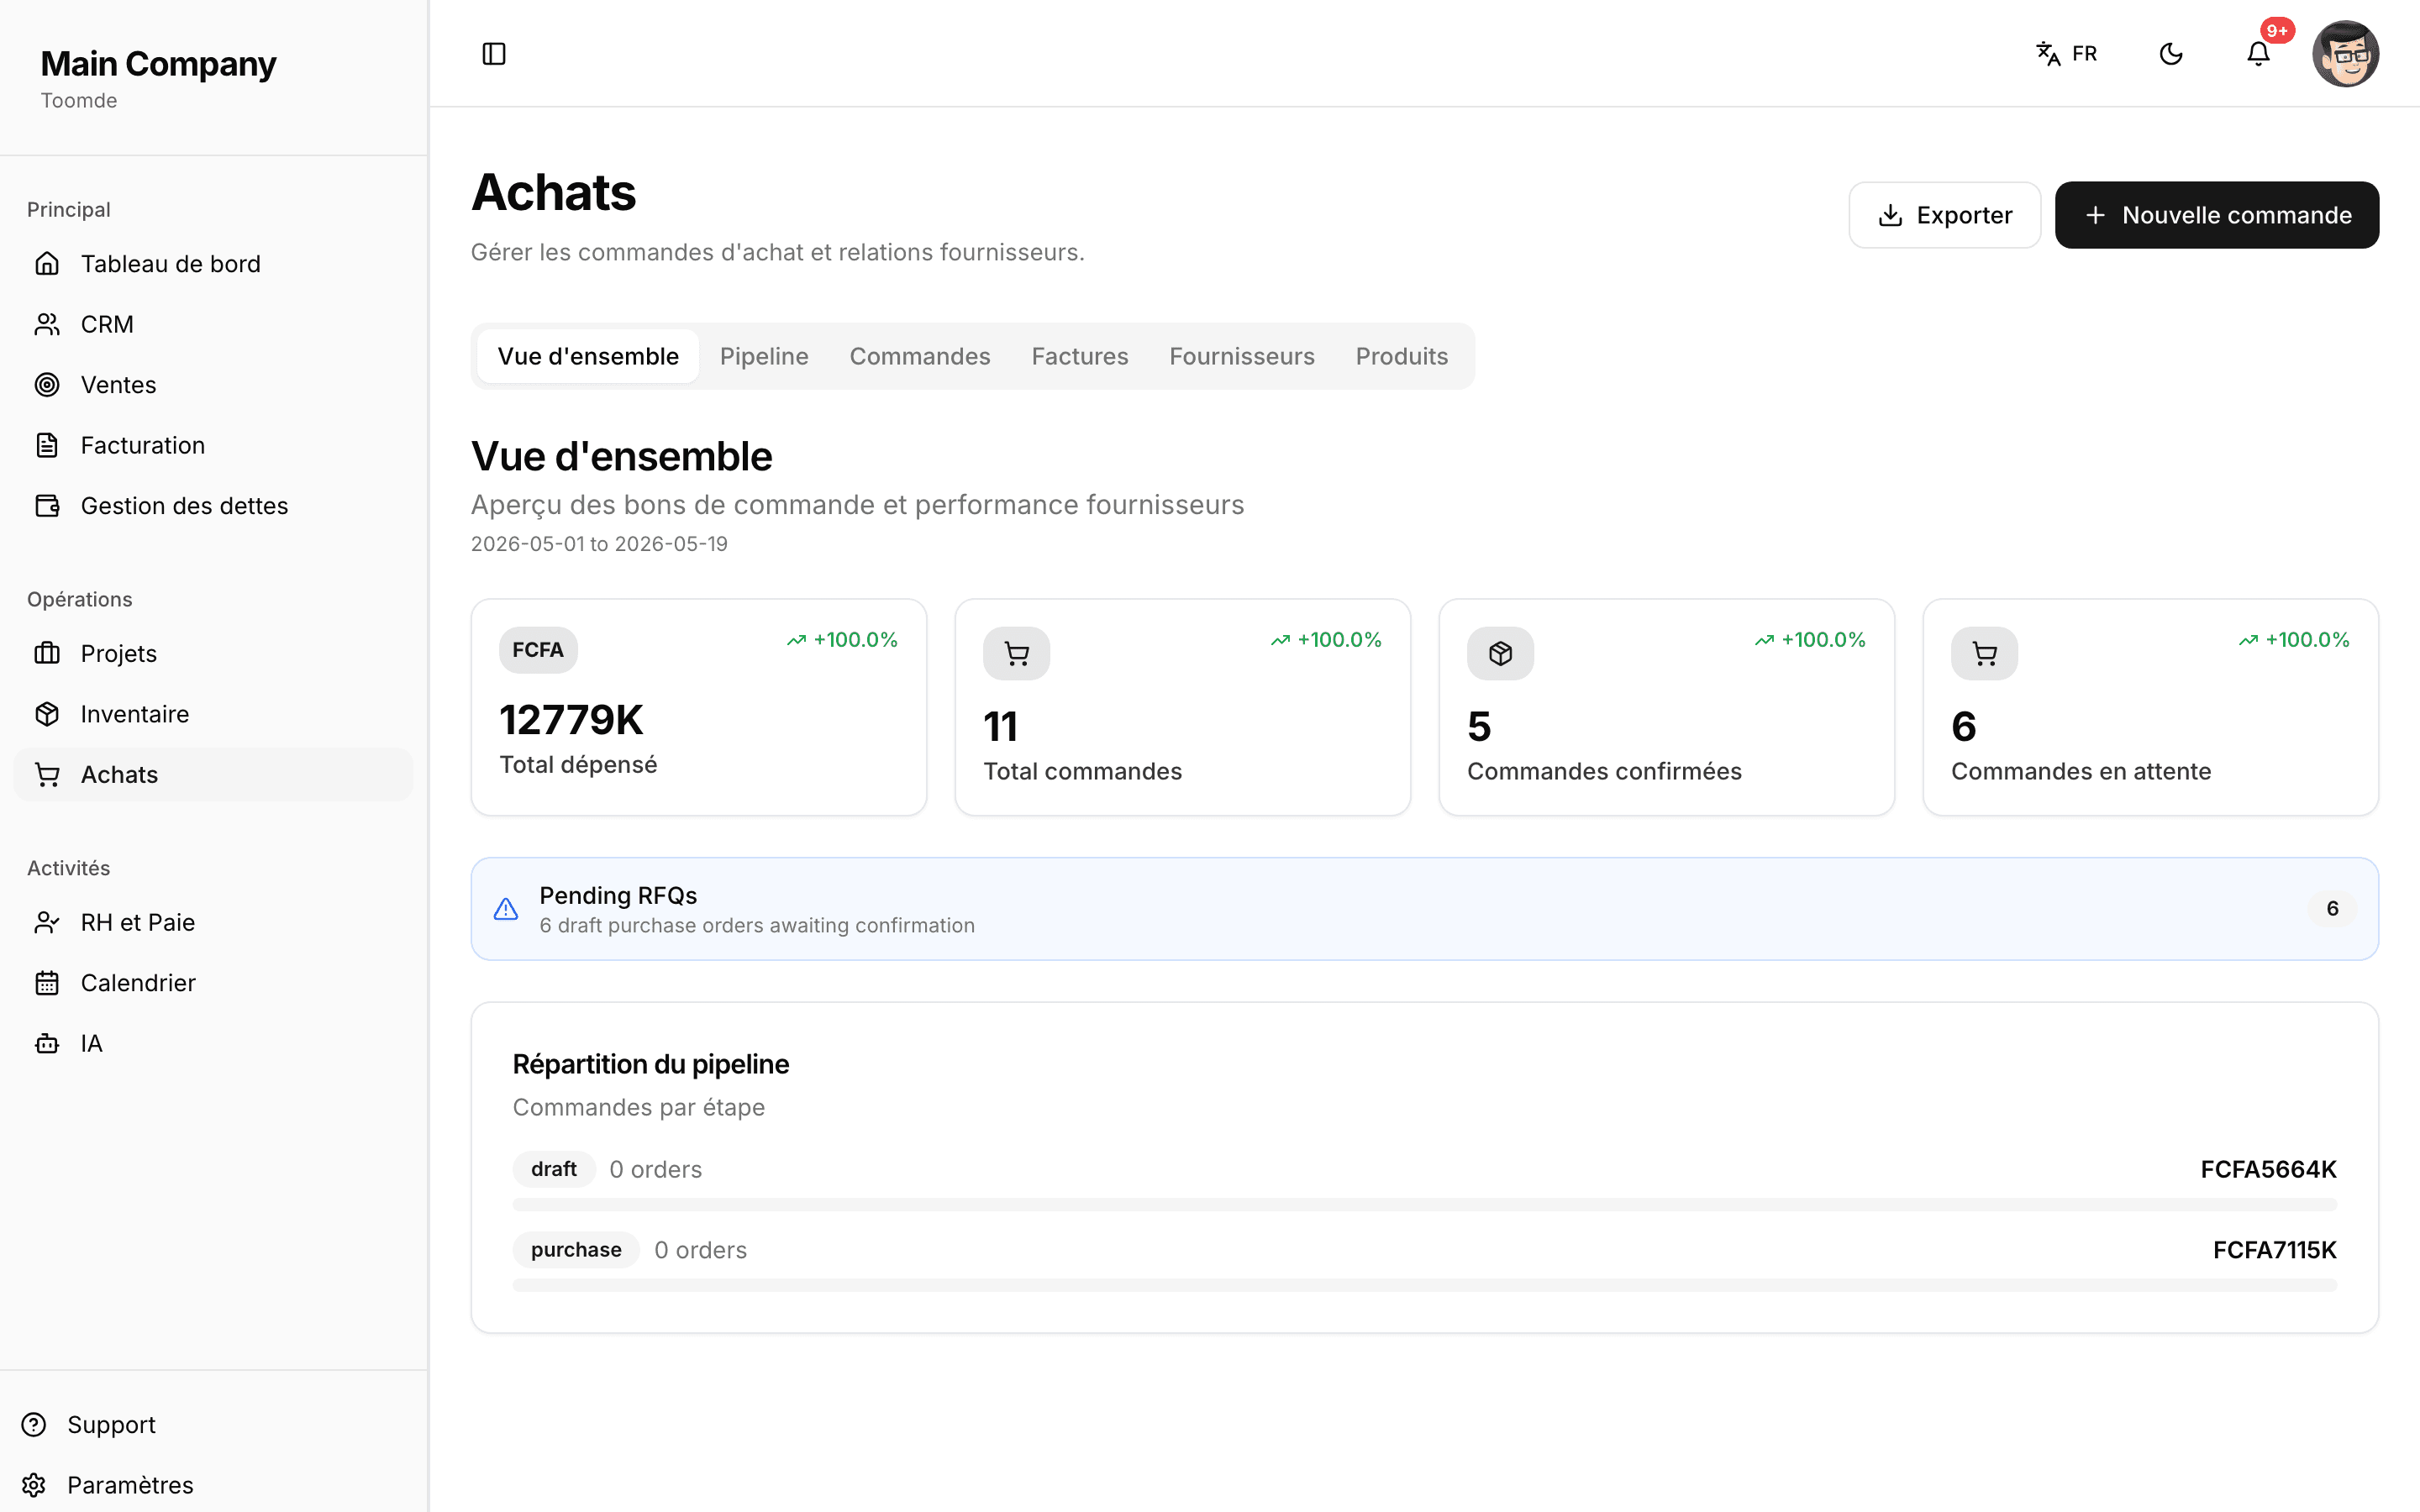2420x1512 pixels.
Task: Collapse the sidebar panel icon
Action: pos(494,54)
